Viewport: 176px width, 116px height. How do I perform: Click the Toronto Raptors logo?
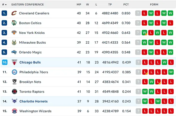point(14,92)
